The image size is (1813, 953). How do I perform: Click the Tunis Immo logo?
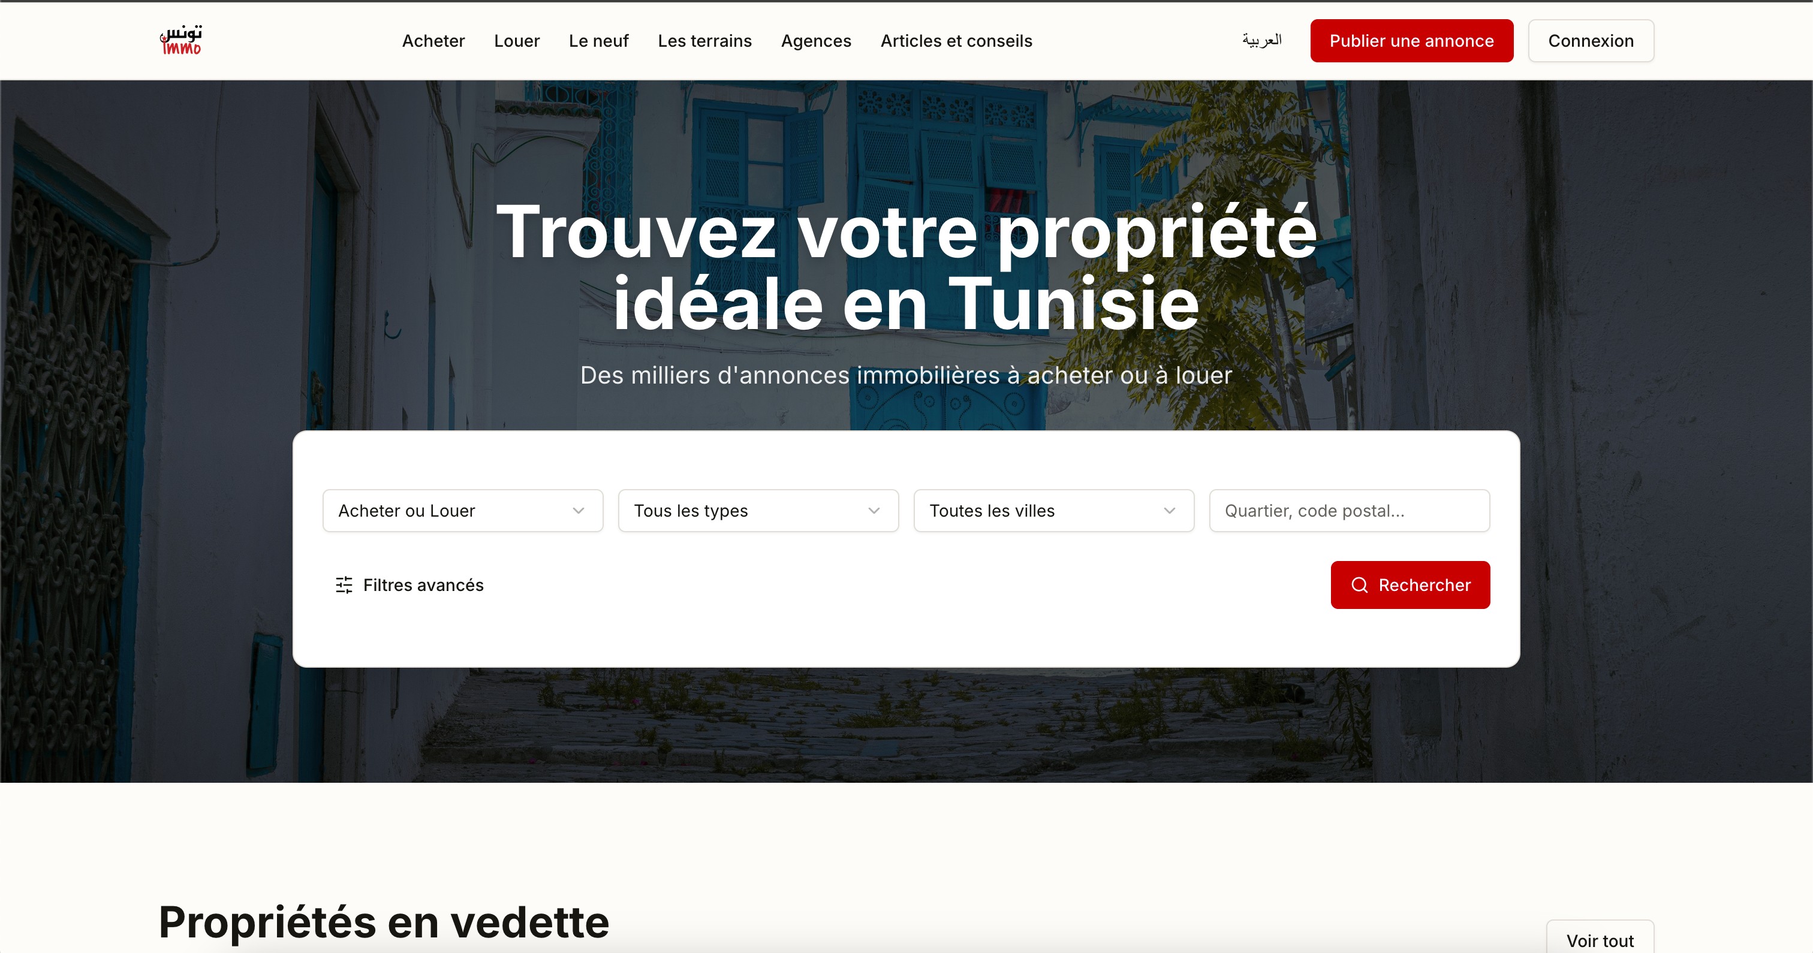pos(181,40)
